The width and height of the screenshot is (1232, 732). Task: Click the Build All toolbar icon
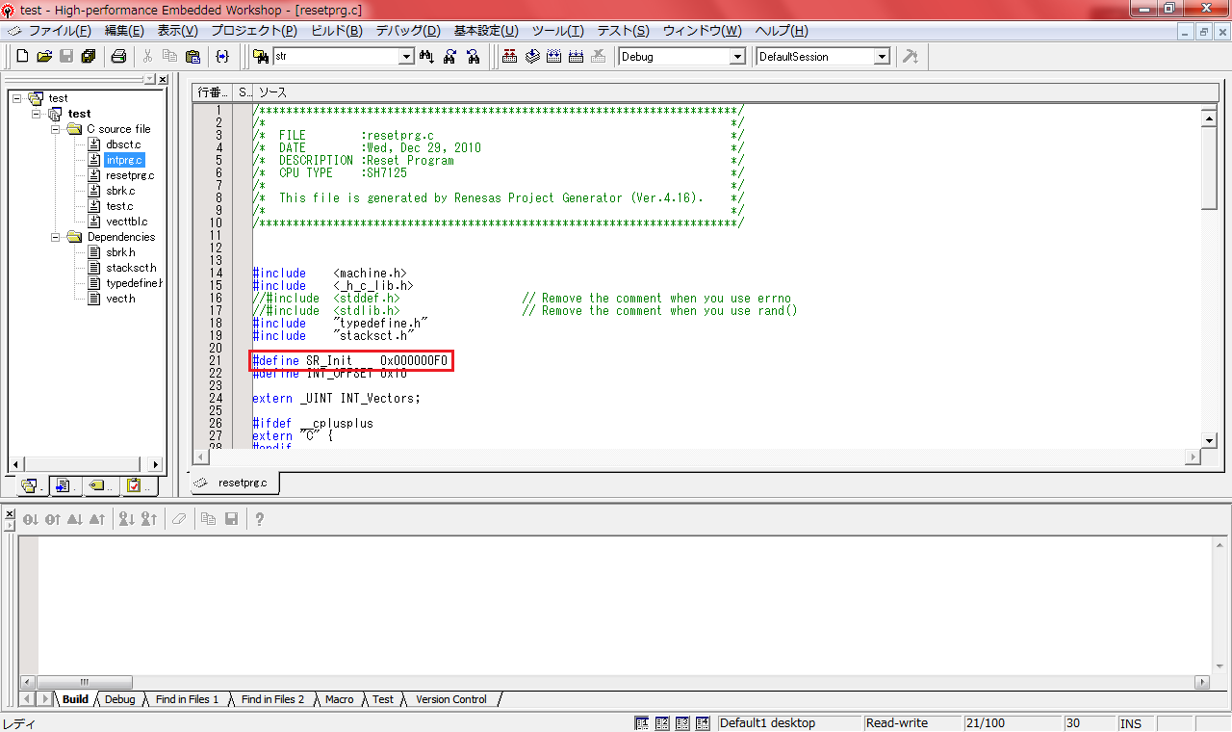pos(554,57)
